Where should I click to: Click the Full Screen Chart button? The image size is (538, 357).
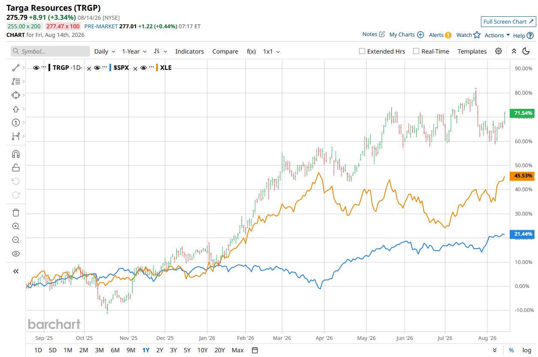508,21
